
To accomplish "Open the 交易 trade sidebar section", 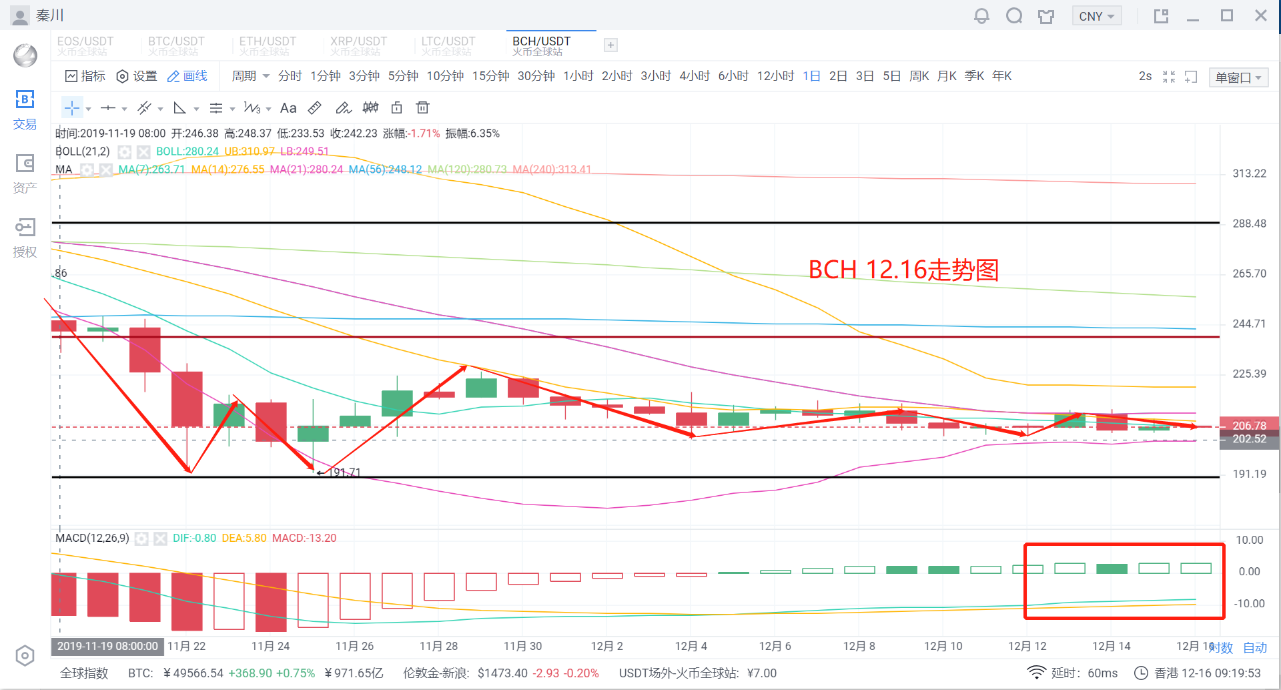I will (25, 110).
